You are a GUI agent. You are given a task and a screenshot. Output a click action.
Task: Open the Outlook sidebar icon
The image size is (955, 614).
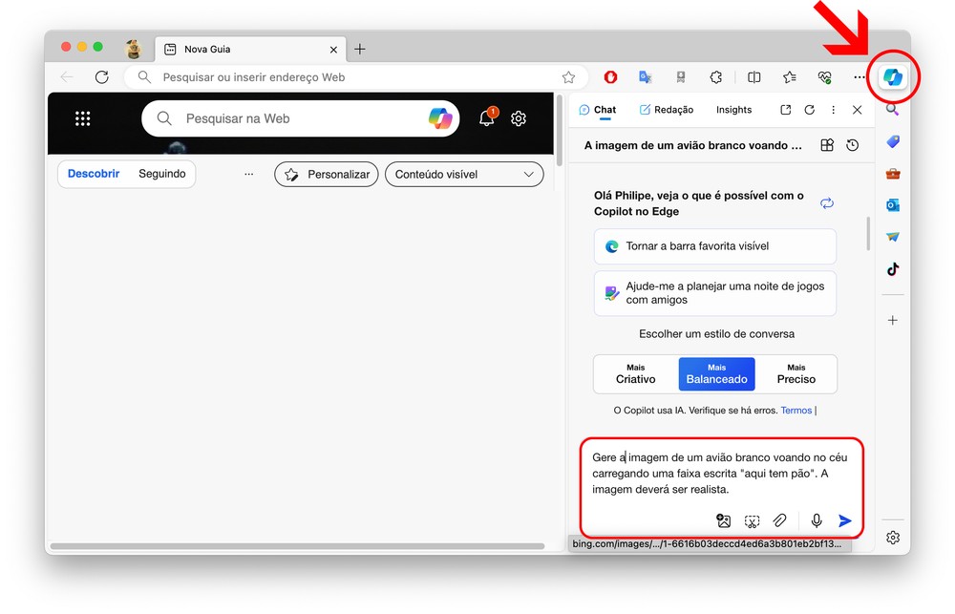click(892, 205)
